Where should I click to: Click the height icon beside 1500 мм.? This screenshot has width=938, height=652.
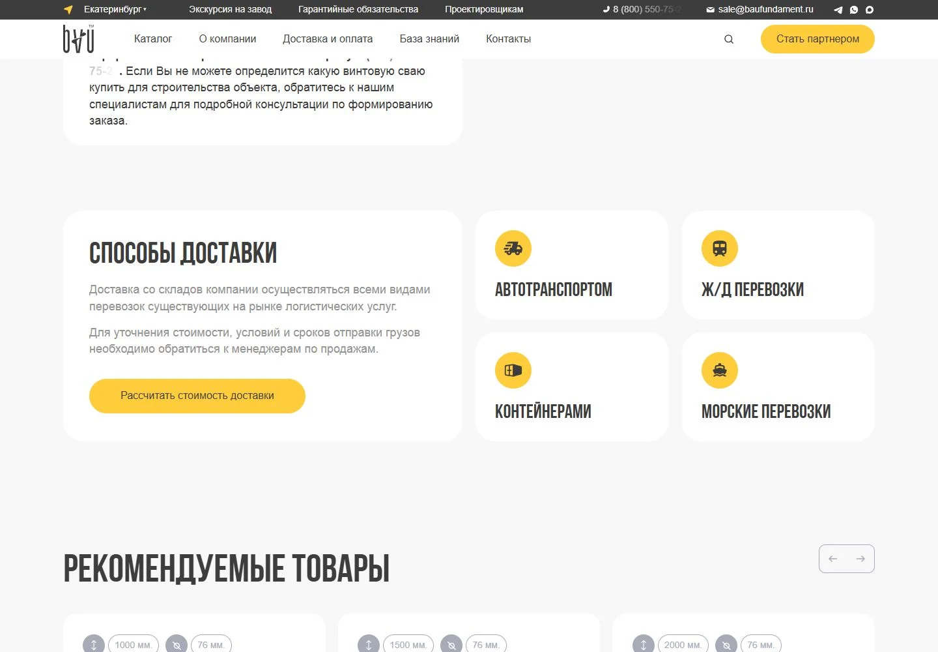click(x=369, y=645)
